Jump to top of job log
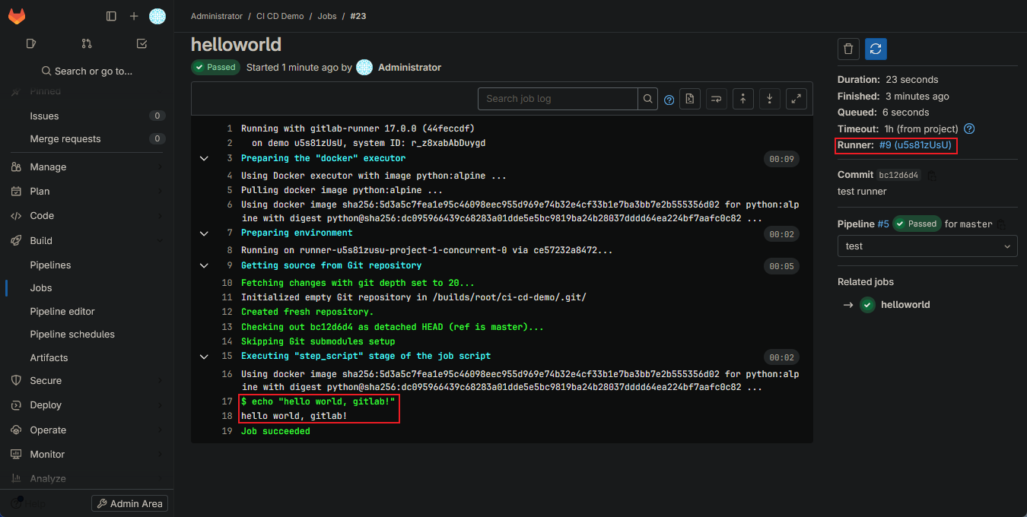 pyautogui.click(x=743, y=99)
